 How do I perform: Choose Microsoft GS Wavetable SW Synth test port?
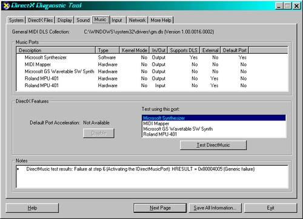tap(214, 129)
